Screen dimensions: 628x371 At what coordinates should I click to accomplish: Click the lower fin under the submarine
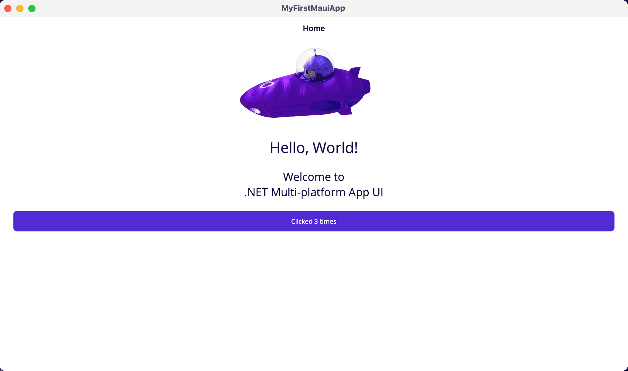coord(345,112)
